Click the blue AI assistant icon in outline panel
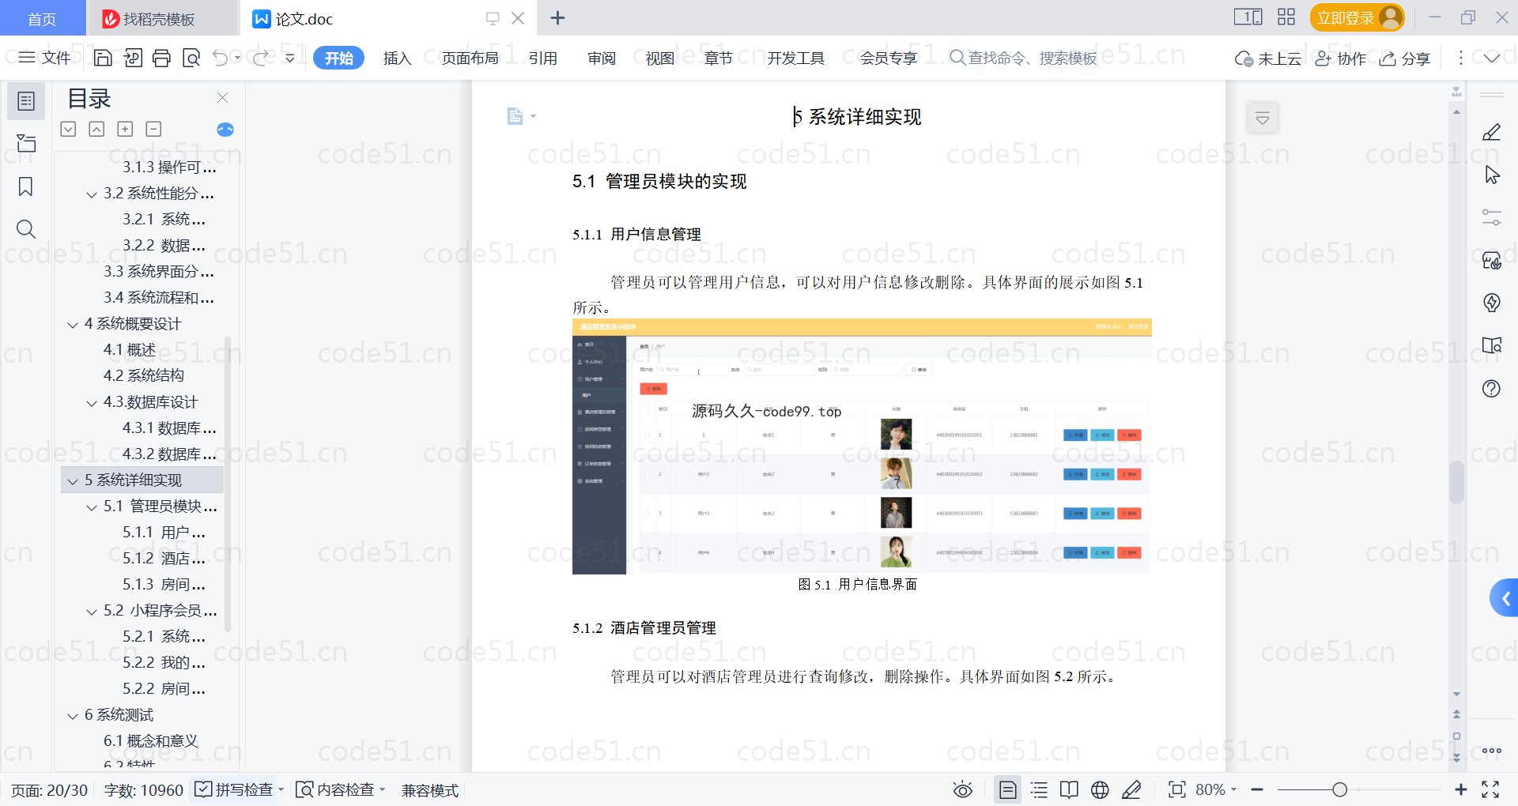 [225, 130]
